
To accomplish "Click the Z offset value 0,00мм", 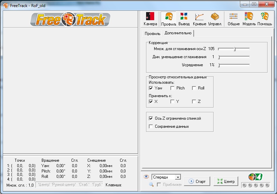I will (106, 177).
